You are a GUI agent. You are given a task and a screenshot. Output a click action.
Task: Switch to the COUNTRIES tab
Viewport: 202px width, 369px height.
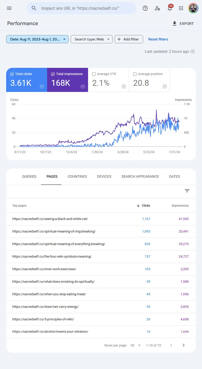[77, 176]
